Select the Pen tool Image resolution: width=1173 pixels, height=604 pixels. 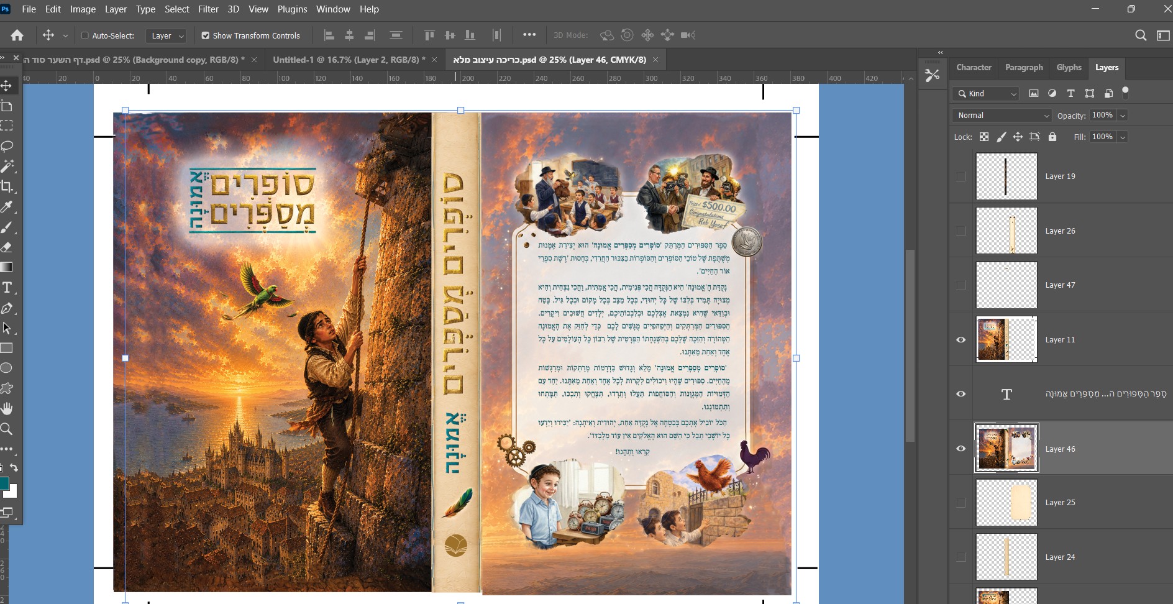coord(6,308)
